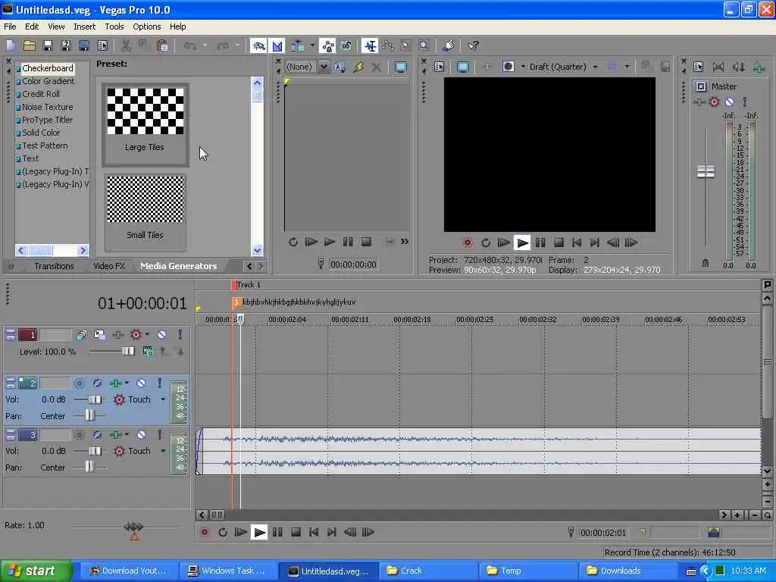Select Test Pattern generator
This screenshot has width=776, height=582.
[x=45, y=145]
